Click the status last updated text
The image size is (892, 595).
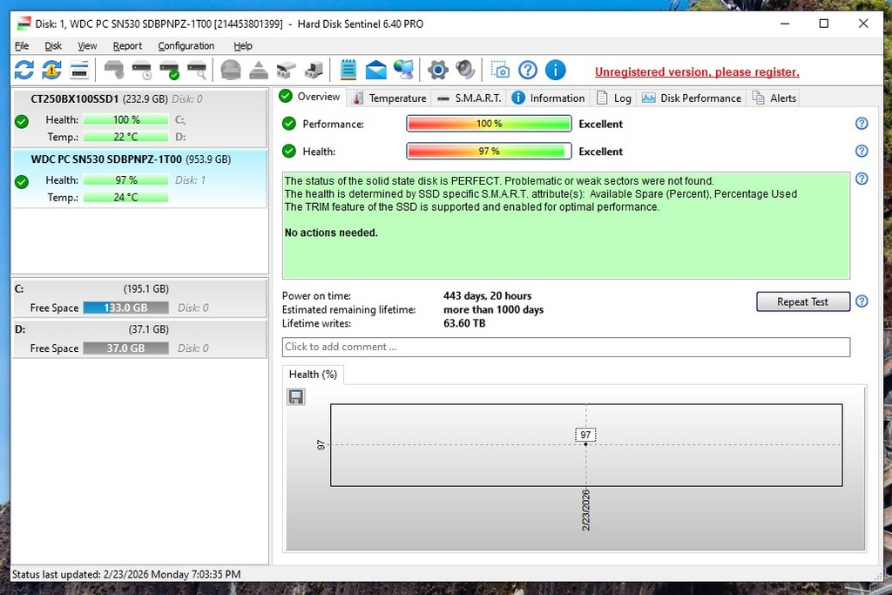tap(126, 574)
